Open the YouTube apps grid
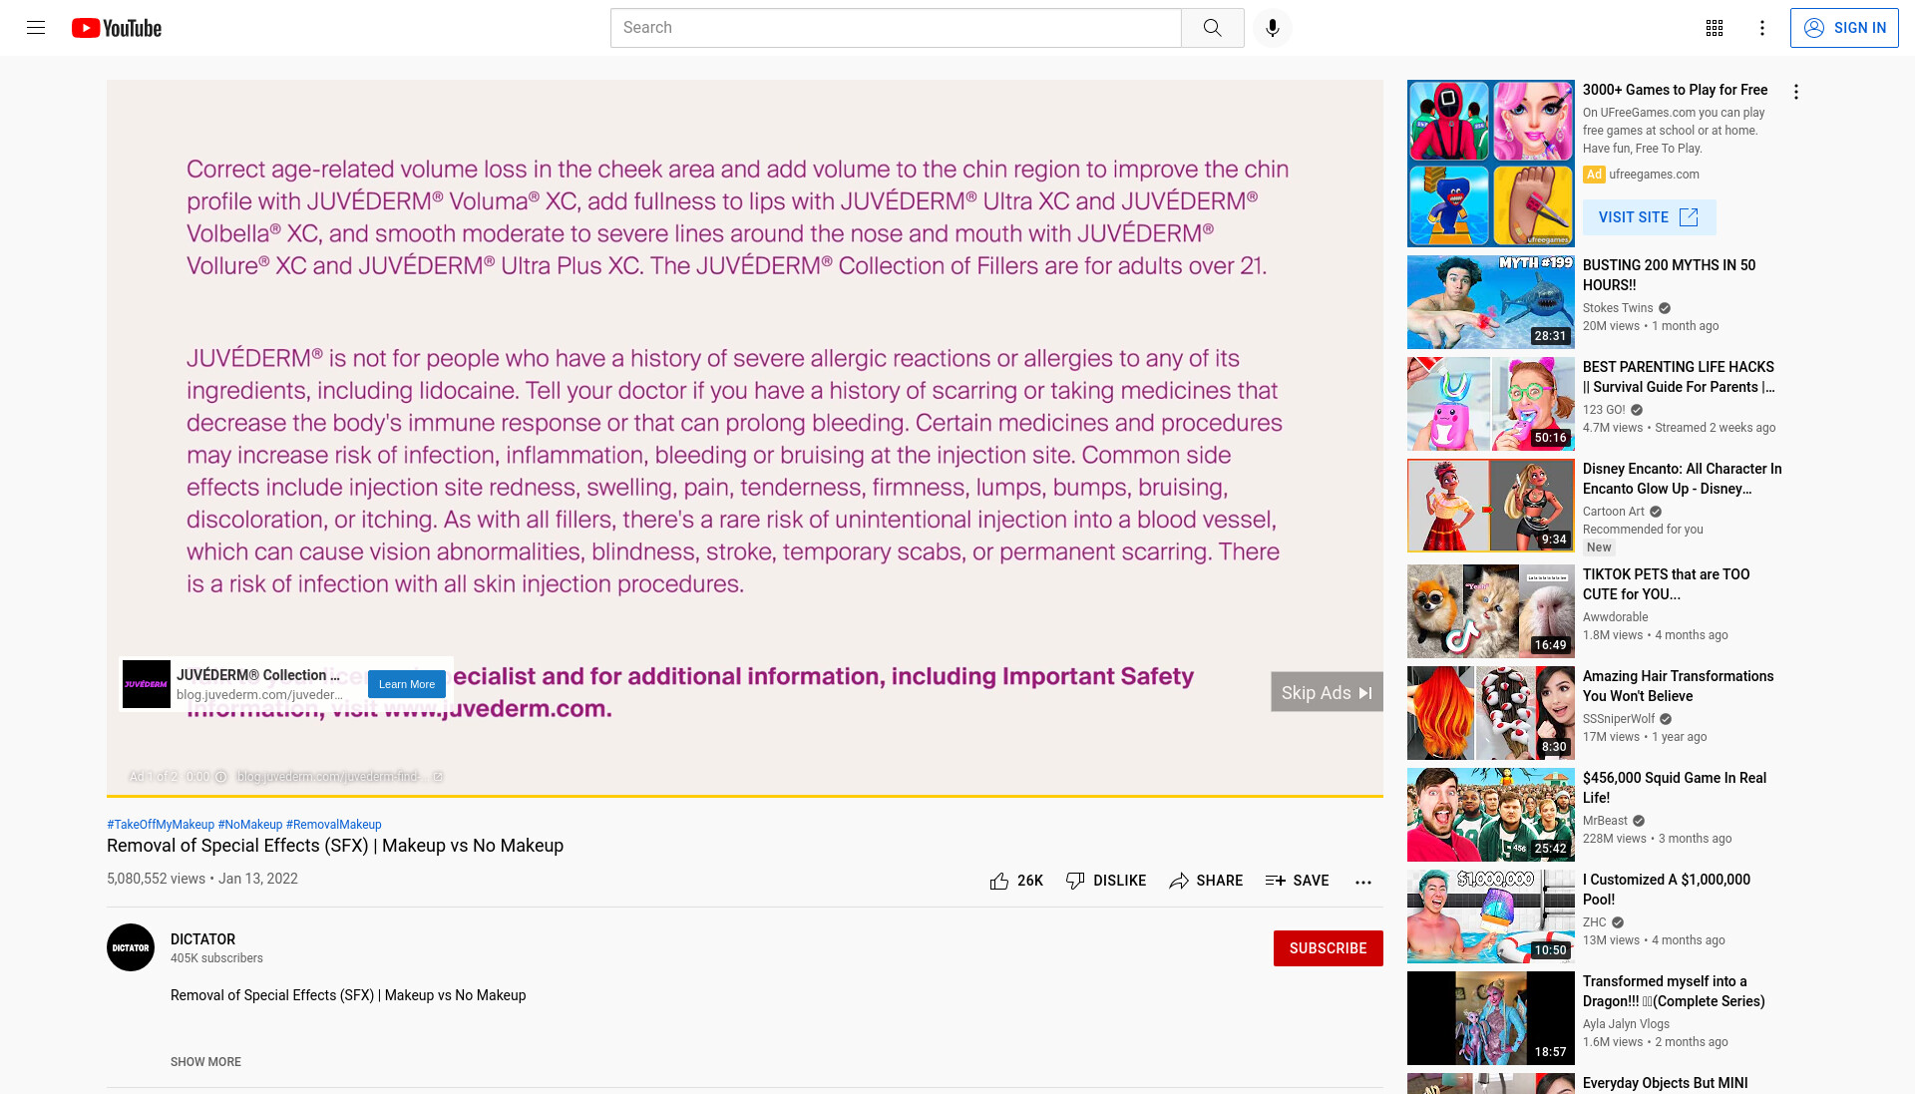 pyautogui.click(x=1715, y=28)
